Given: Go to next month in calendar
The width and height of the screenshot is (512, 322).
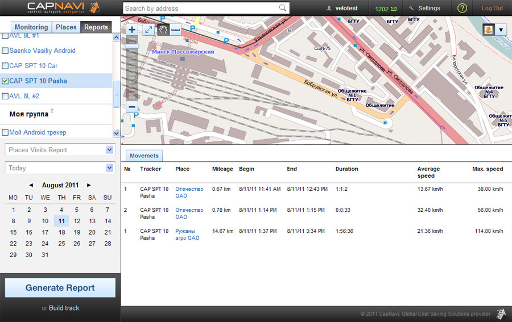Looking at the screenshot, I should coord(89,185).
